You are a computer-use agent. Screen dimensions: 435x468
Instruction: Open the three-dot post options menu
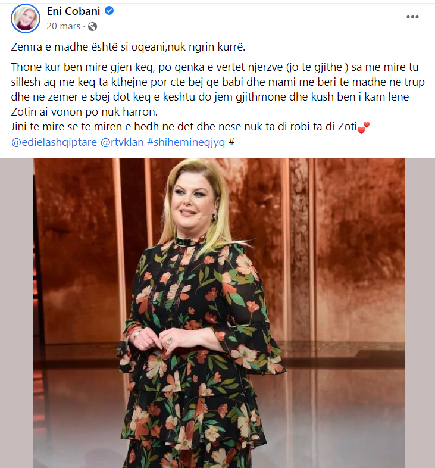point(412,17)
